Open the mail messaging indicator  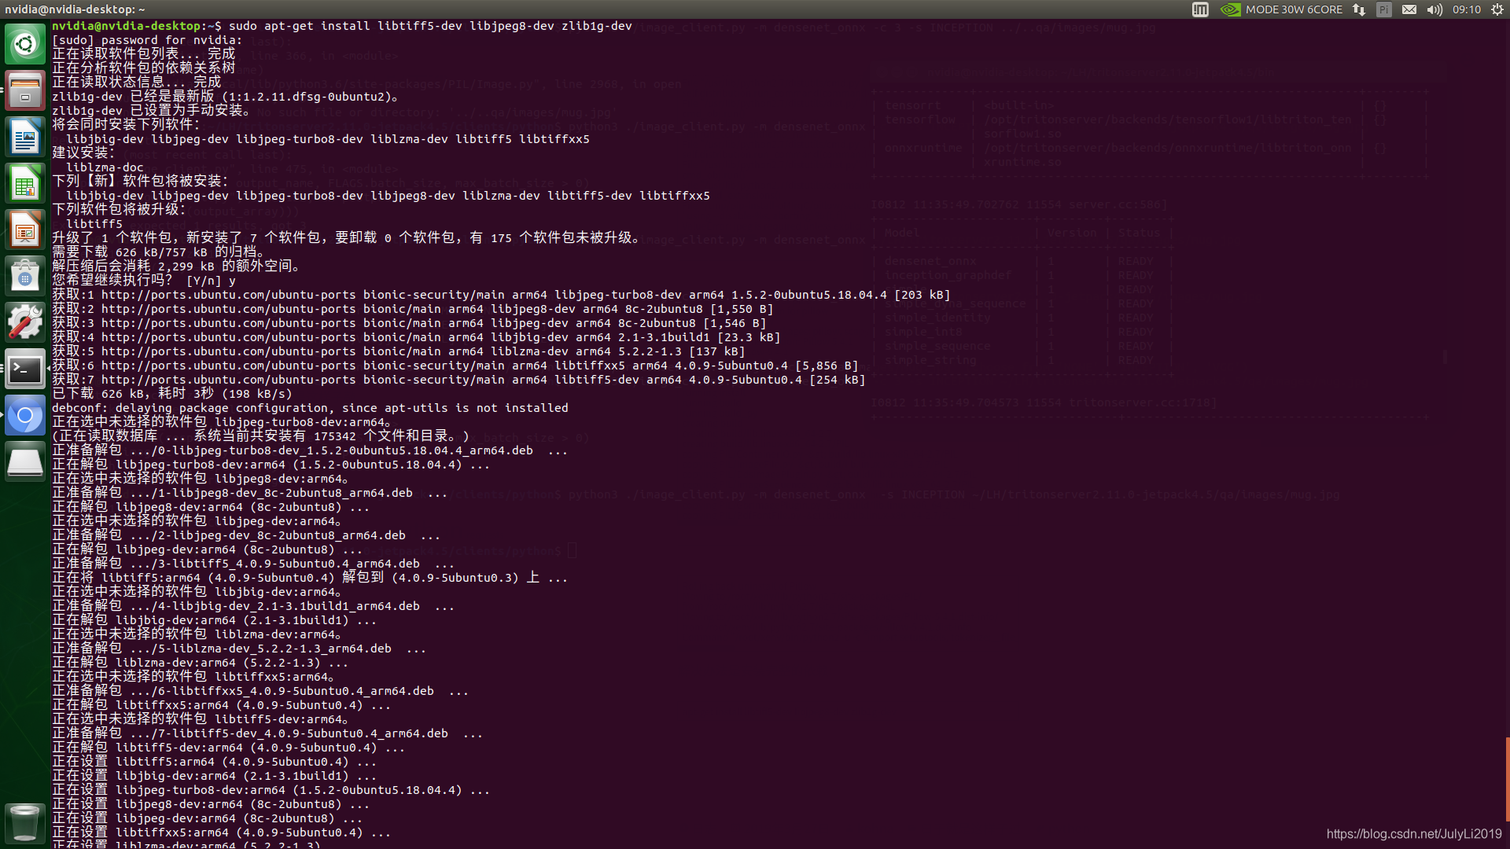(1409, 9)
